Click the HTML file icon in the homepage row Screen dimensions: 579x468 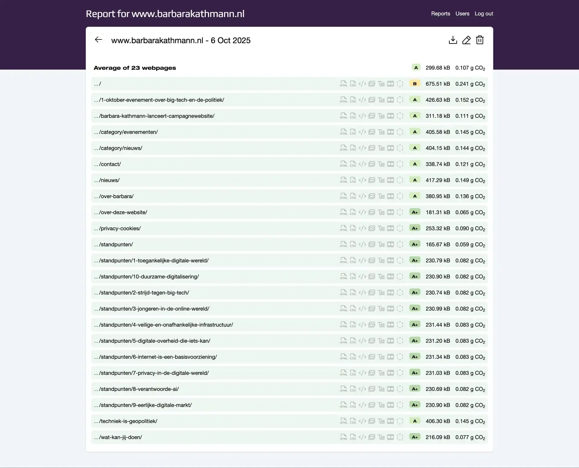click(x=343, y=84)
